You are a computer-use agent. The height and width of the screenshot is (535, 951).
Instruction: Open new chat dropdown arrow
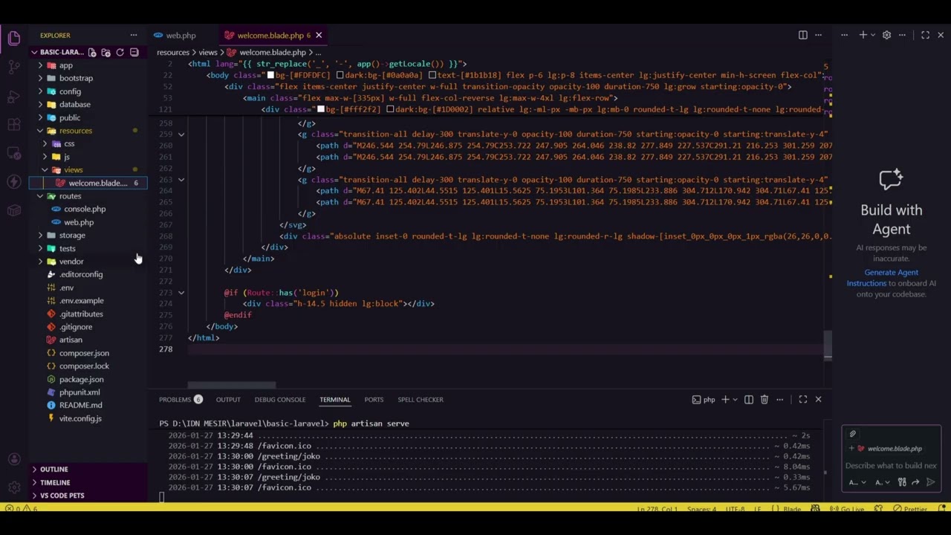(873, 35)
